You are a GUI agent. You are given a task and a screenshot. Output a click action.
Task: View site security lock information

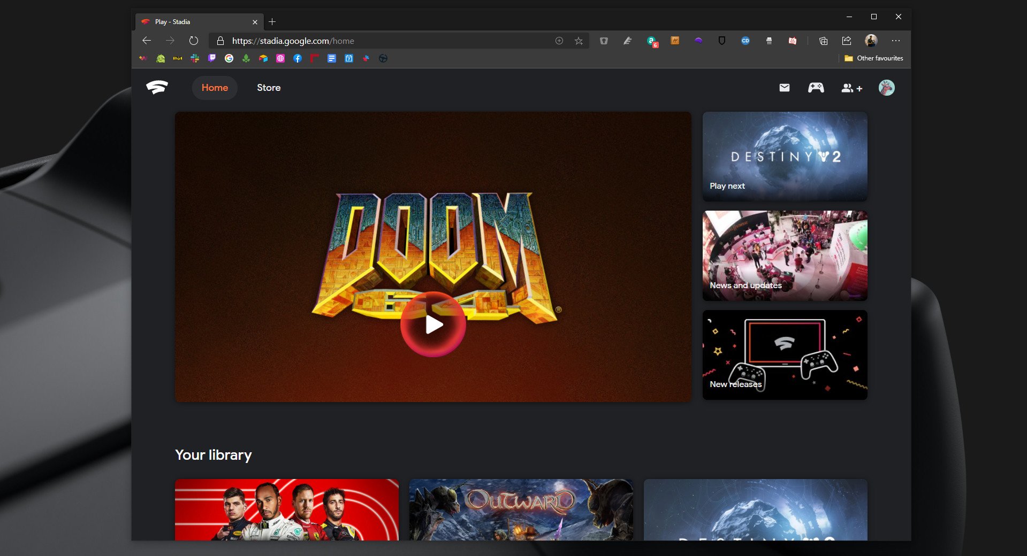tap(220, 41)
